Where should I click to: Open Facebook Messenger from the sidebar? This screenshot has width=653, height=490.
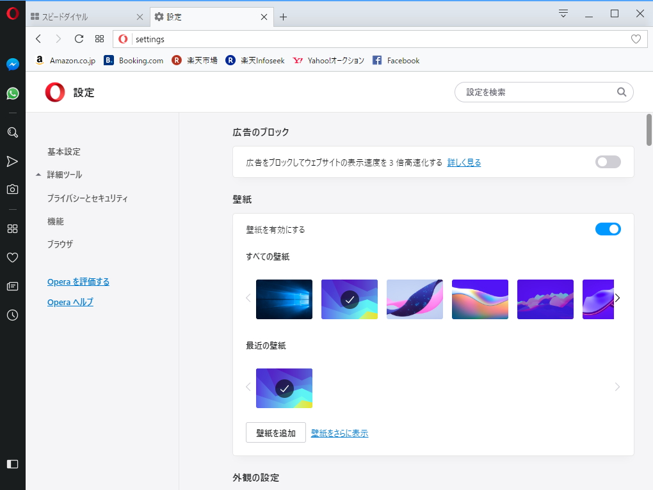12,63
